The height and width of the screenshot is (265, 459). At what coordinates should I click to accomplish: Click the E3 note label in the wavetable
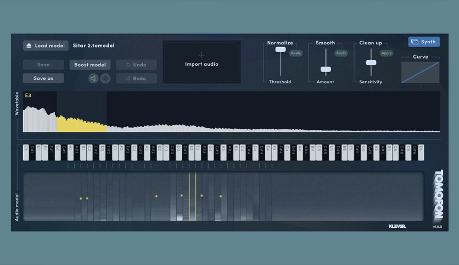28,95
